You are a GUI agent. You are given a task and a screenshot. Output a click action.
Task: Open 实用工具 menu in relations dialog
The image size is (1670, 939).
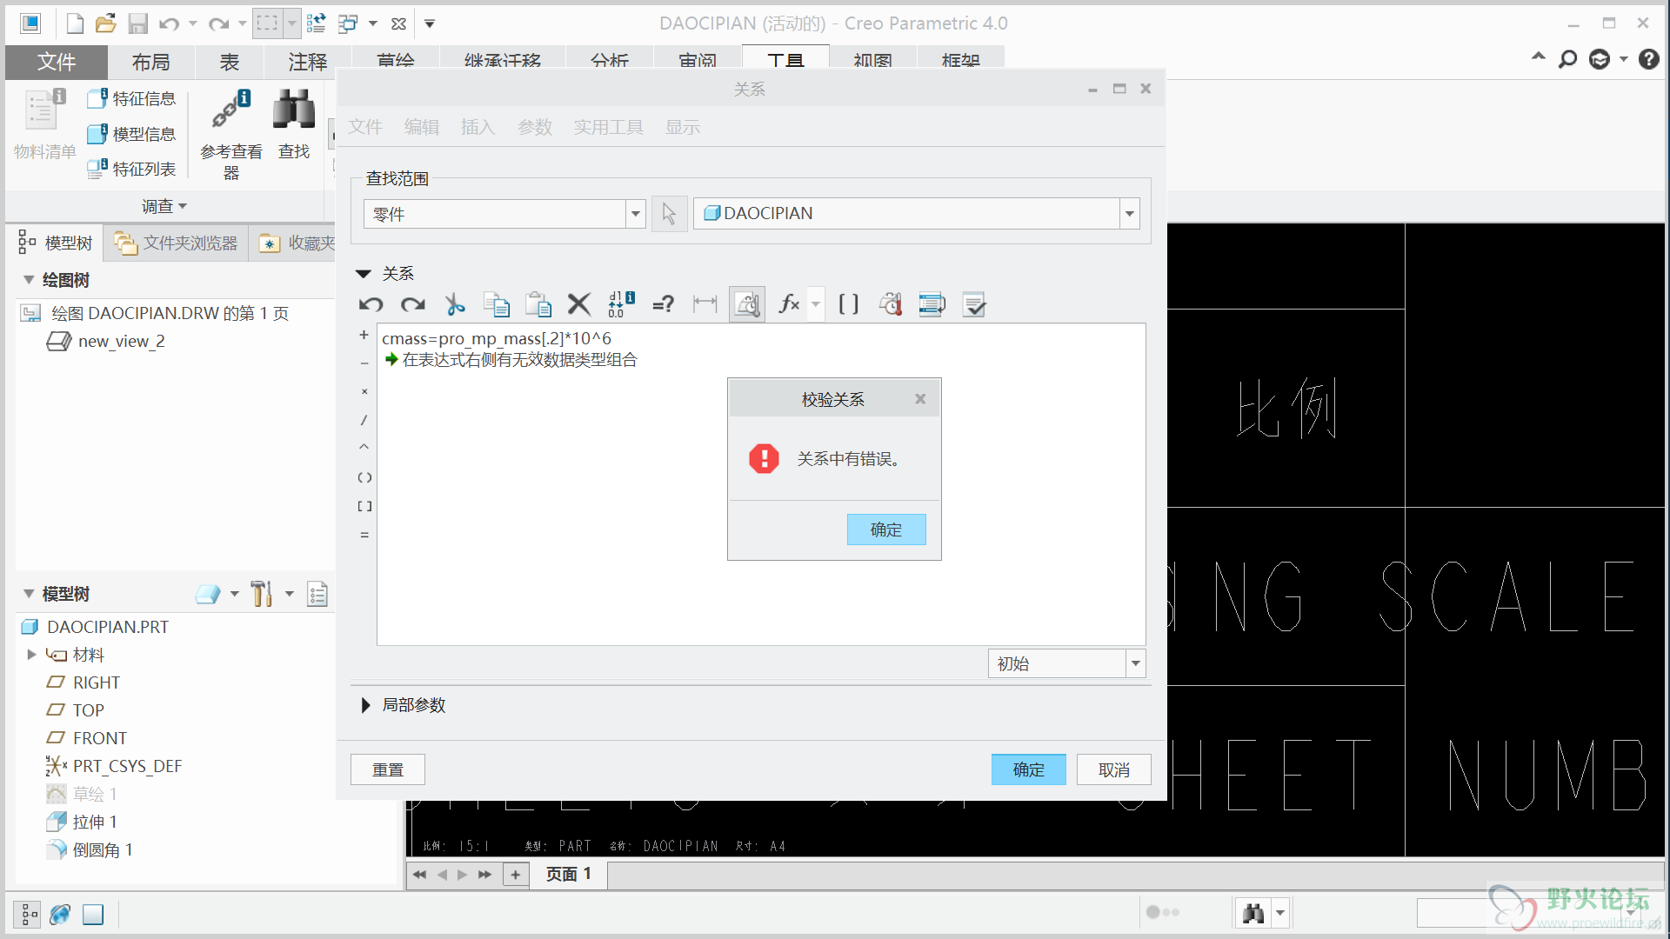pyautogui.click(x=608, y=127)
